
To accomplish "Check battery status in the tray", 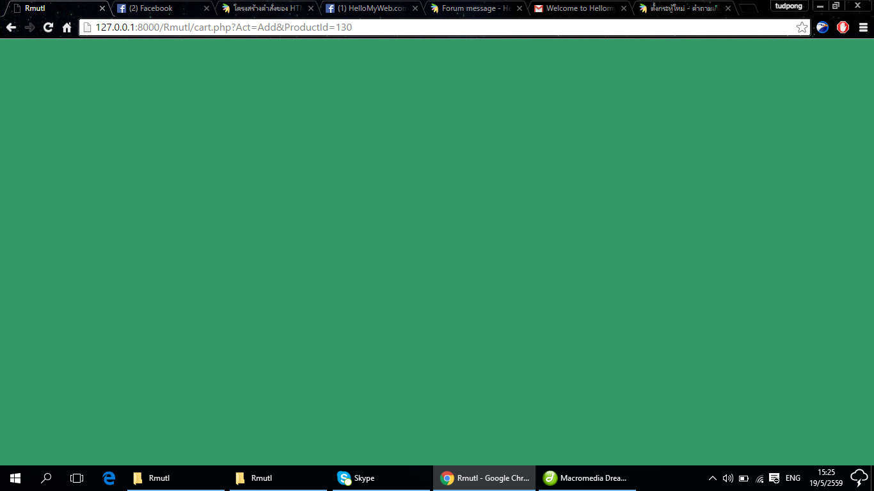I will 743,478.
